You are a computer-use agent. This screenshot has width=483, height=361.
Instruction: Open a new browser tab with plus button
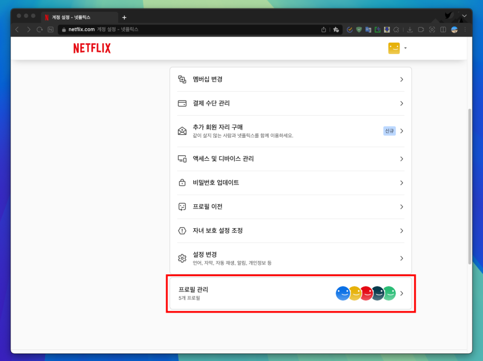(124, 18)
